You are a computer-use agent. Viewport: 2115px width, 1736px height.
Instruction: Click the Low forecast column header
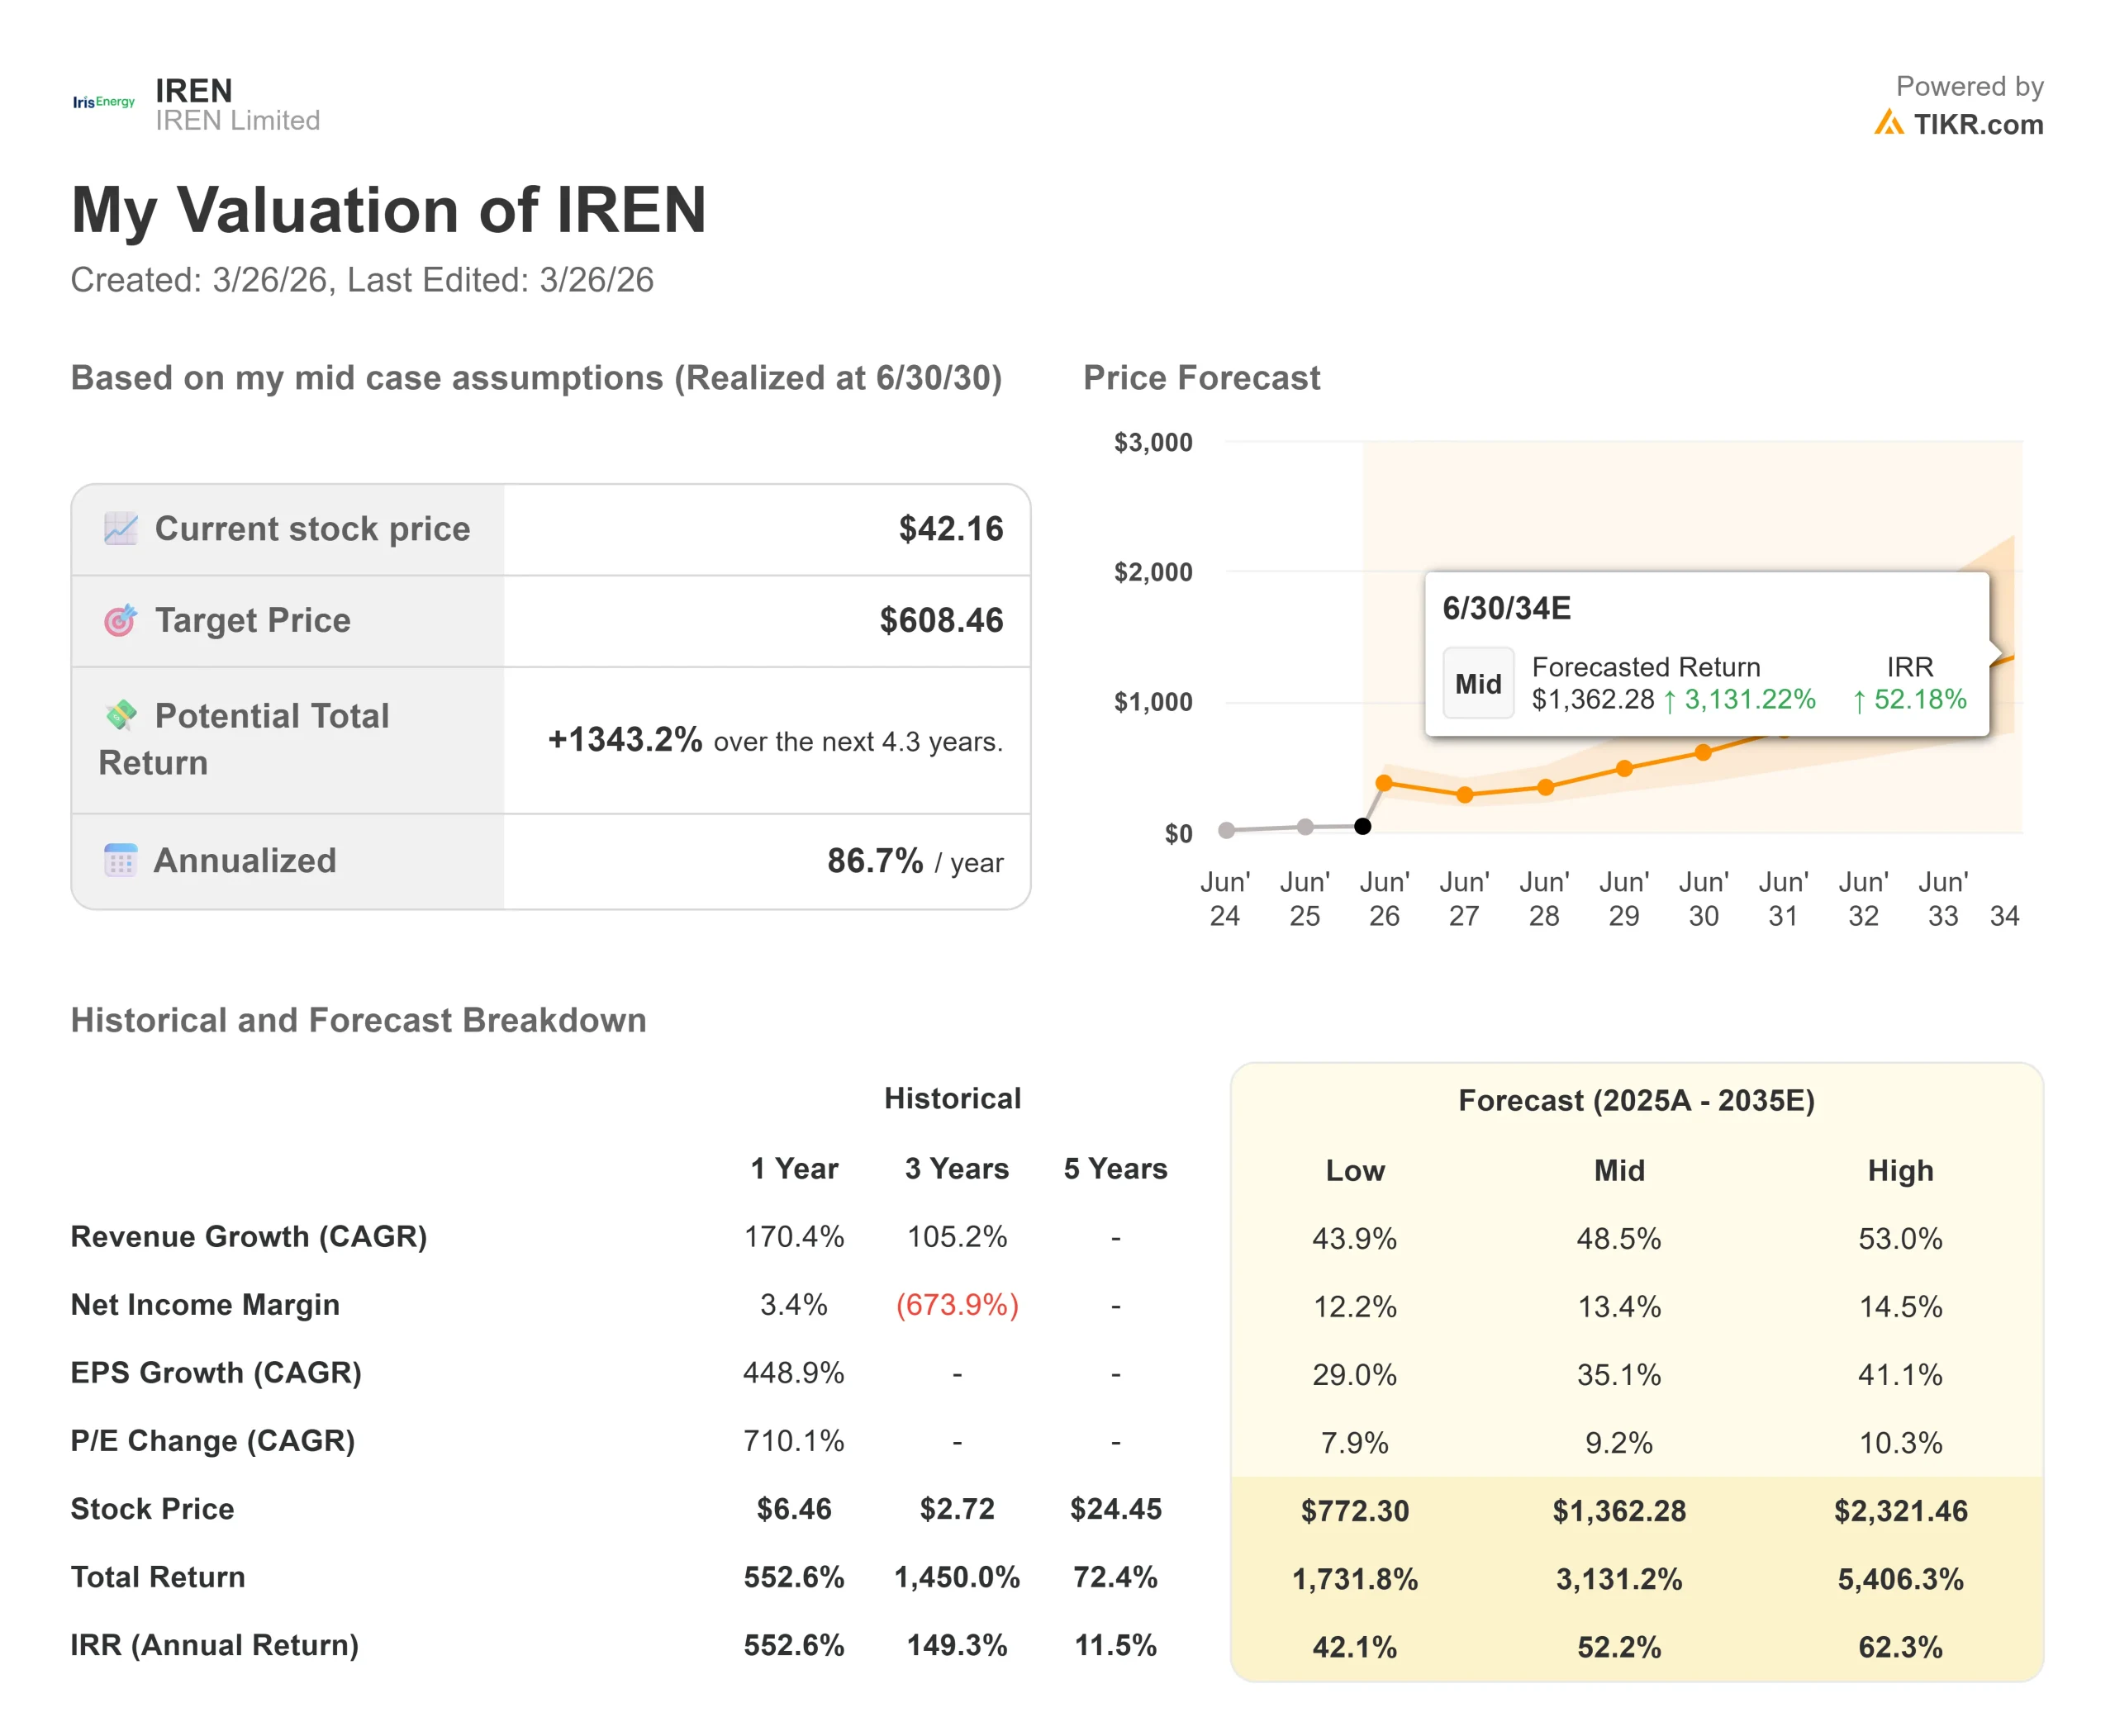point(1355,1170)
